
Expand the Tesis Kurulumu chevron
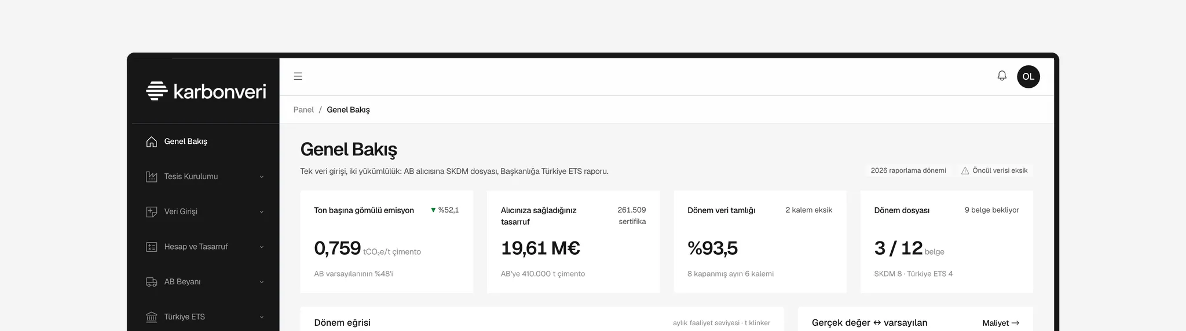261,177
